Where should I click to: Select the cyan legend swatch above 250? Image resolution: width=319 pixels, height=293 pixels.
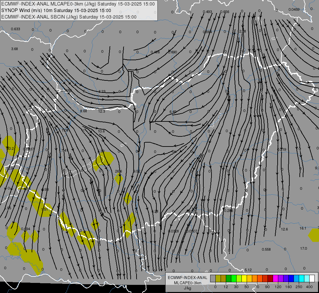(301, 278)
